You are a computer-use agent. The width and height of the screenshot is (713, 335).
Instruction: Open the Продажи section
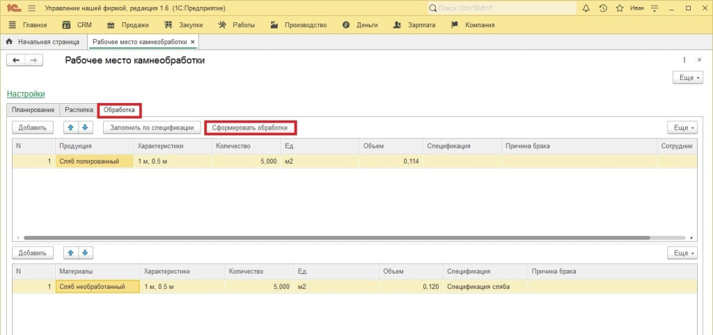coord(128,25)
